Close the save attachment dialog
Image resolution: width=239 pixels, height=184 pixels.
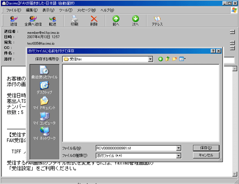pos(218,51)
